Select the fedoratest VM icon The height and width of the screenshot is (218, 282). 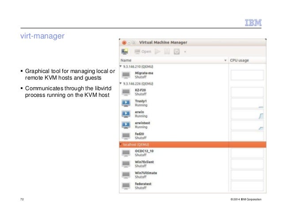tap(126, 186)
